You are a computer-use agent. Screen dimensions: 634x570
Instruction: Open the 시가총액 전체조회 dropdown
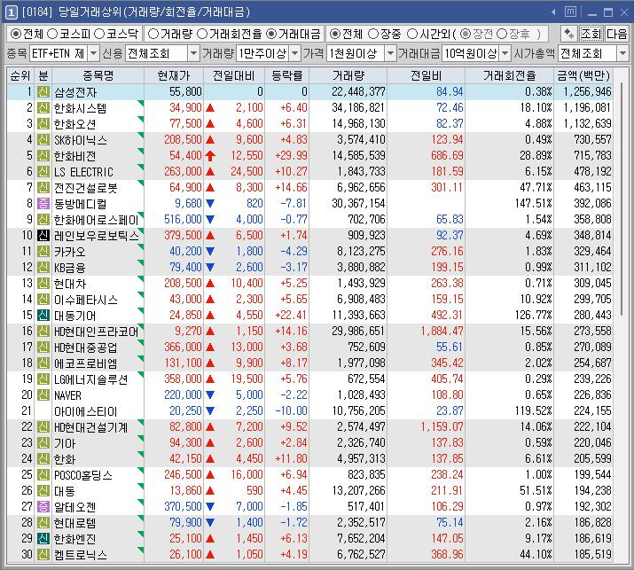(x=622, y=53)
